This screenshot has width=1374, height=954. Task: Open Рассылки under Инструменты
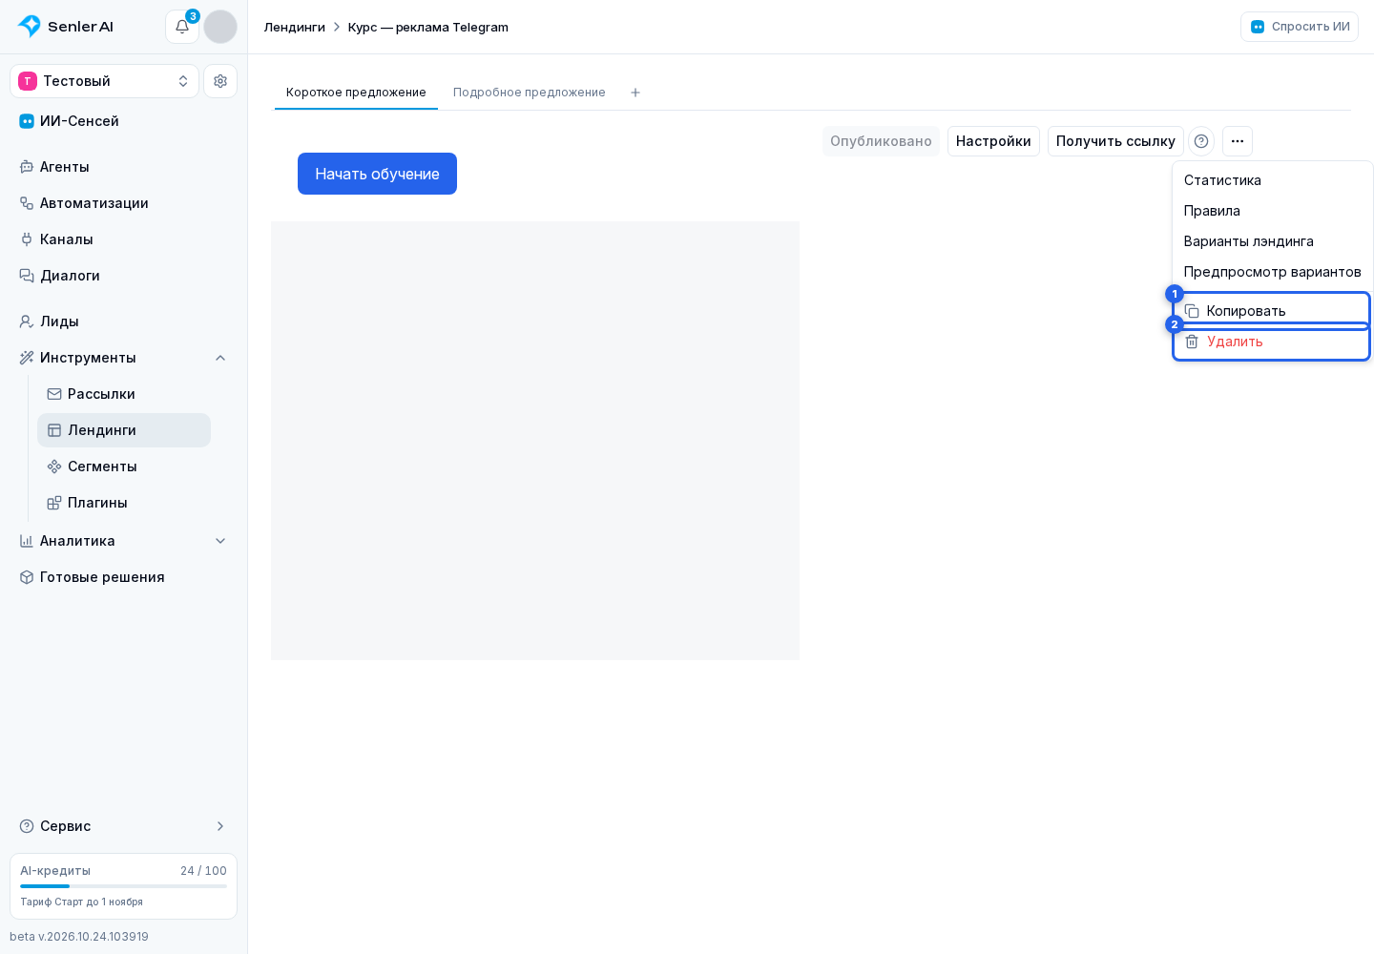[124, 394]
